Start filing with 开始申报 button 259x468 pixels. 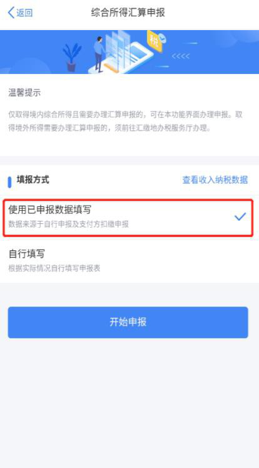128,322
